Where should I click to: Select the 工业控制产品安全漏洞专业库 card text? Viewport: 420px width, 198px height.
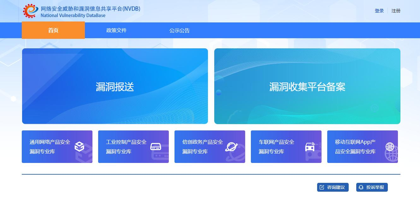coord(126,147)
